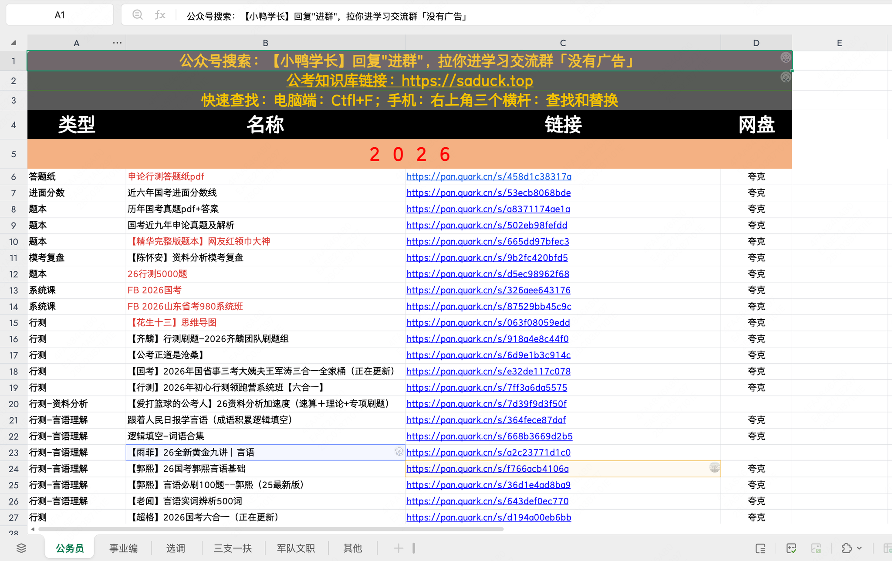
Task: Click the editor avatar in cell B23
Action: [399, 452]
